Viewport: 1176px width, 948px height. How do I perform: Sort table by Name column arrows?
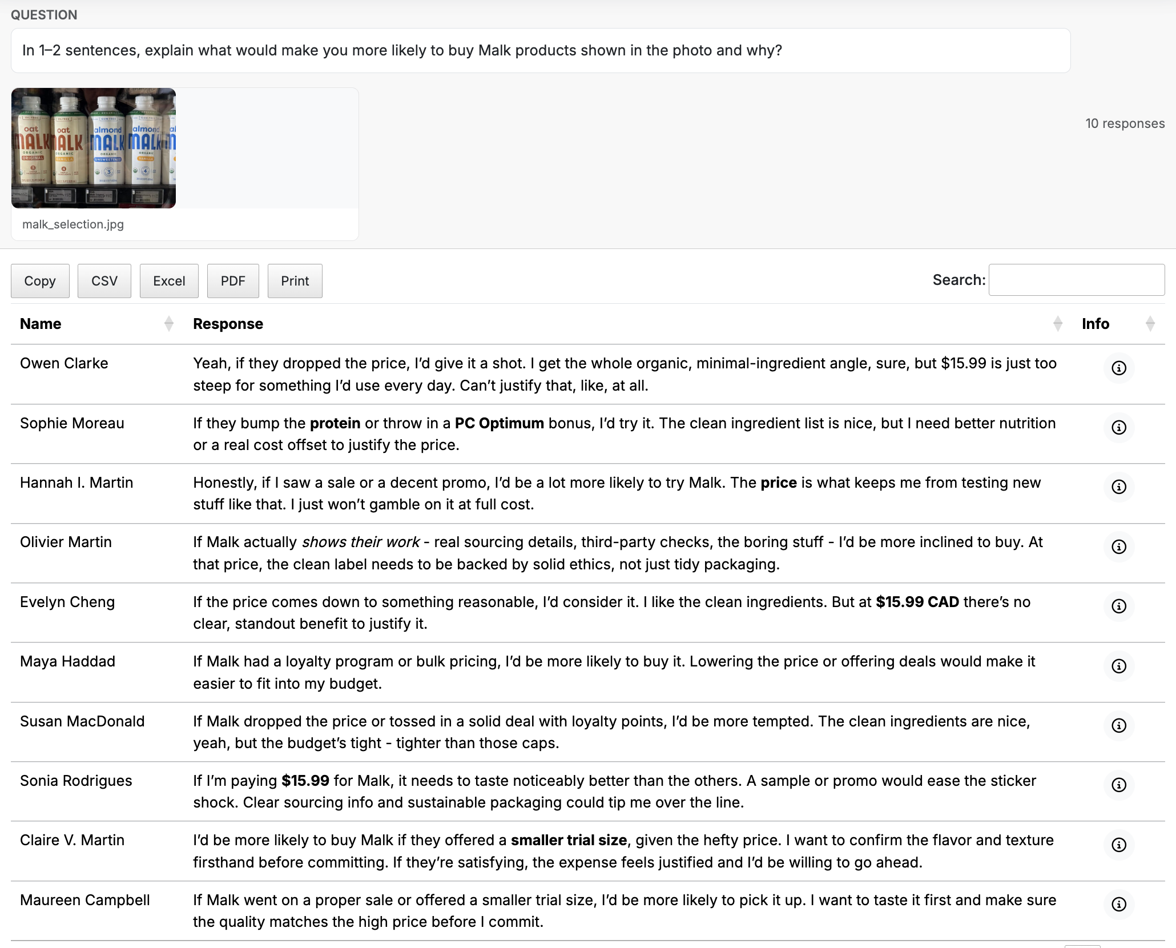click(168, 324)
